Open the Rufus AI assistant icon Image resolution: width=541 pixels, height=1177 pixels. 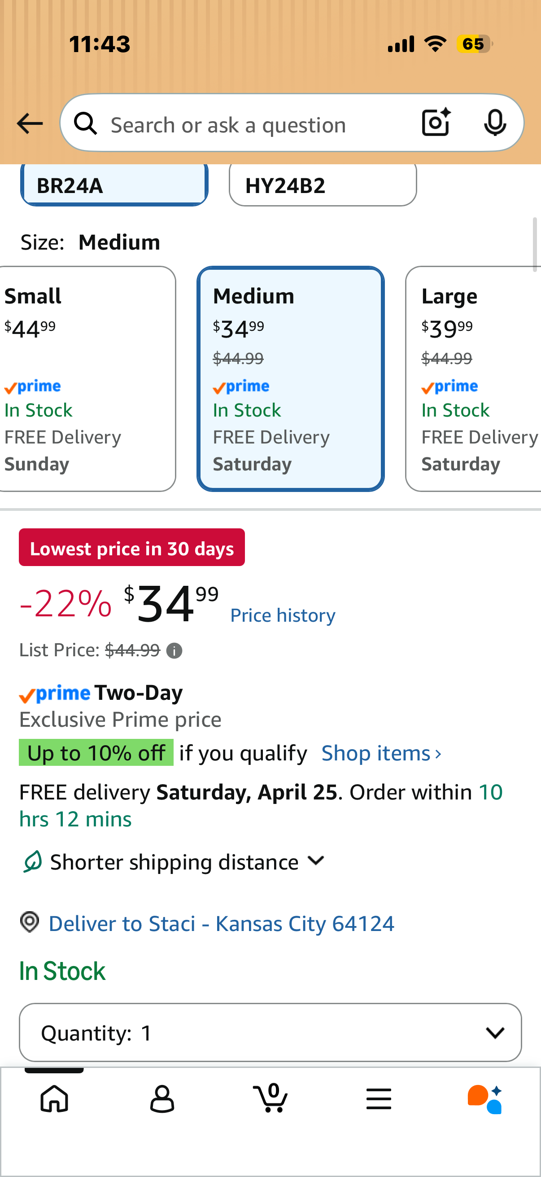[x=485, y=1099]
